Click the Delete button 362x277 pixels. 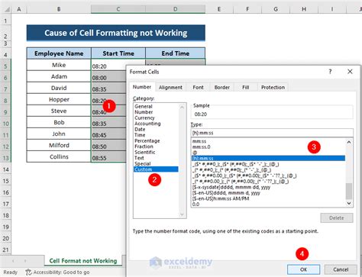(337, 218)
